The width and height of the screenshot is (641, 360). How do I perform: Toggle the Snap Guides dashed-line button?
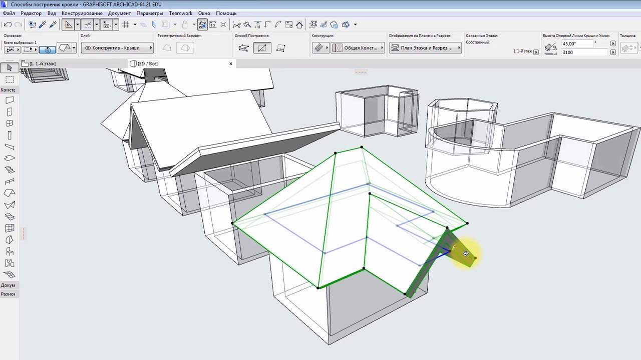coord(88,24)
